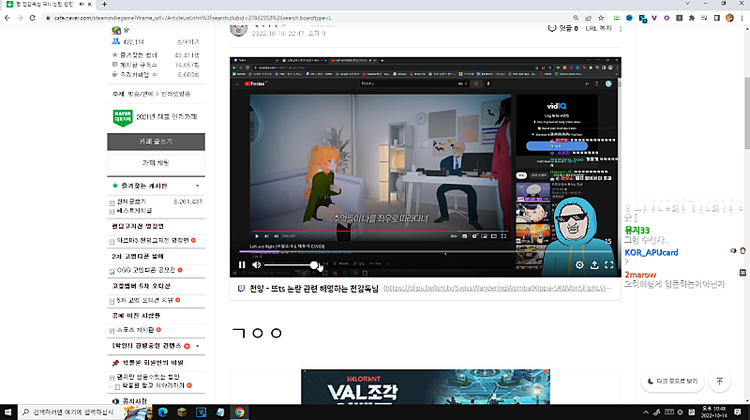750x420 pixels.
Task: Click the address bar URL field
Action: tap(307, 18)
